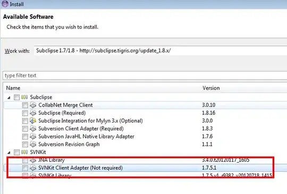
Task: Select the SVNKit category label
Action: tap(38, 152)
